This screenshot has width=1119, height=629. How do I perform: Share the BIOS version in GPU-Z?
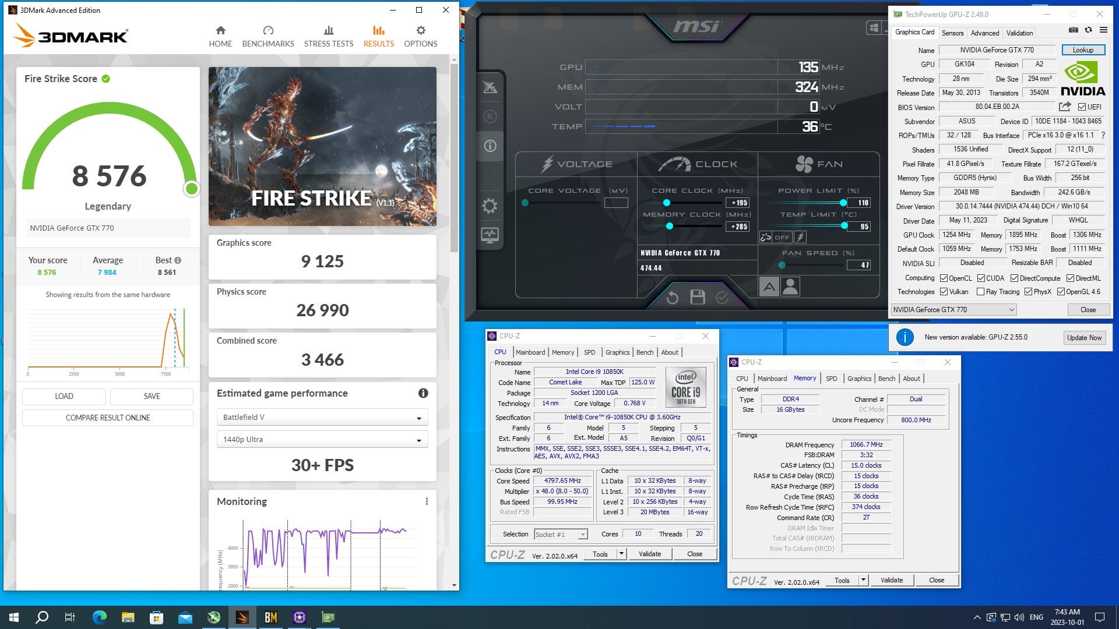pyautogui.click(x=1065, y=107)
